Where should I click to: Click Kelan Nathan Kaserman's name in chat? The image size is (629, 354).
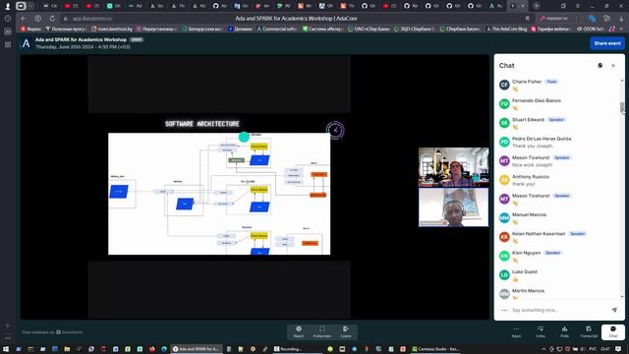pyautogui.click(x=539, y=234)
